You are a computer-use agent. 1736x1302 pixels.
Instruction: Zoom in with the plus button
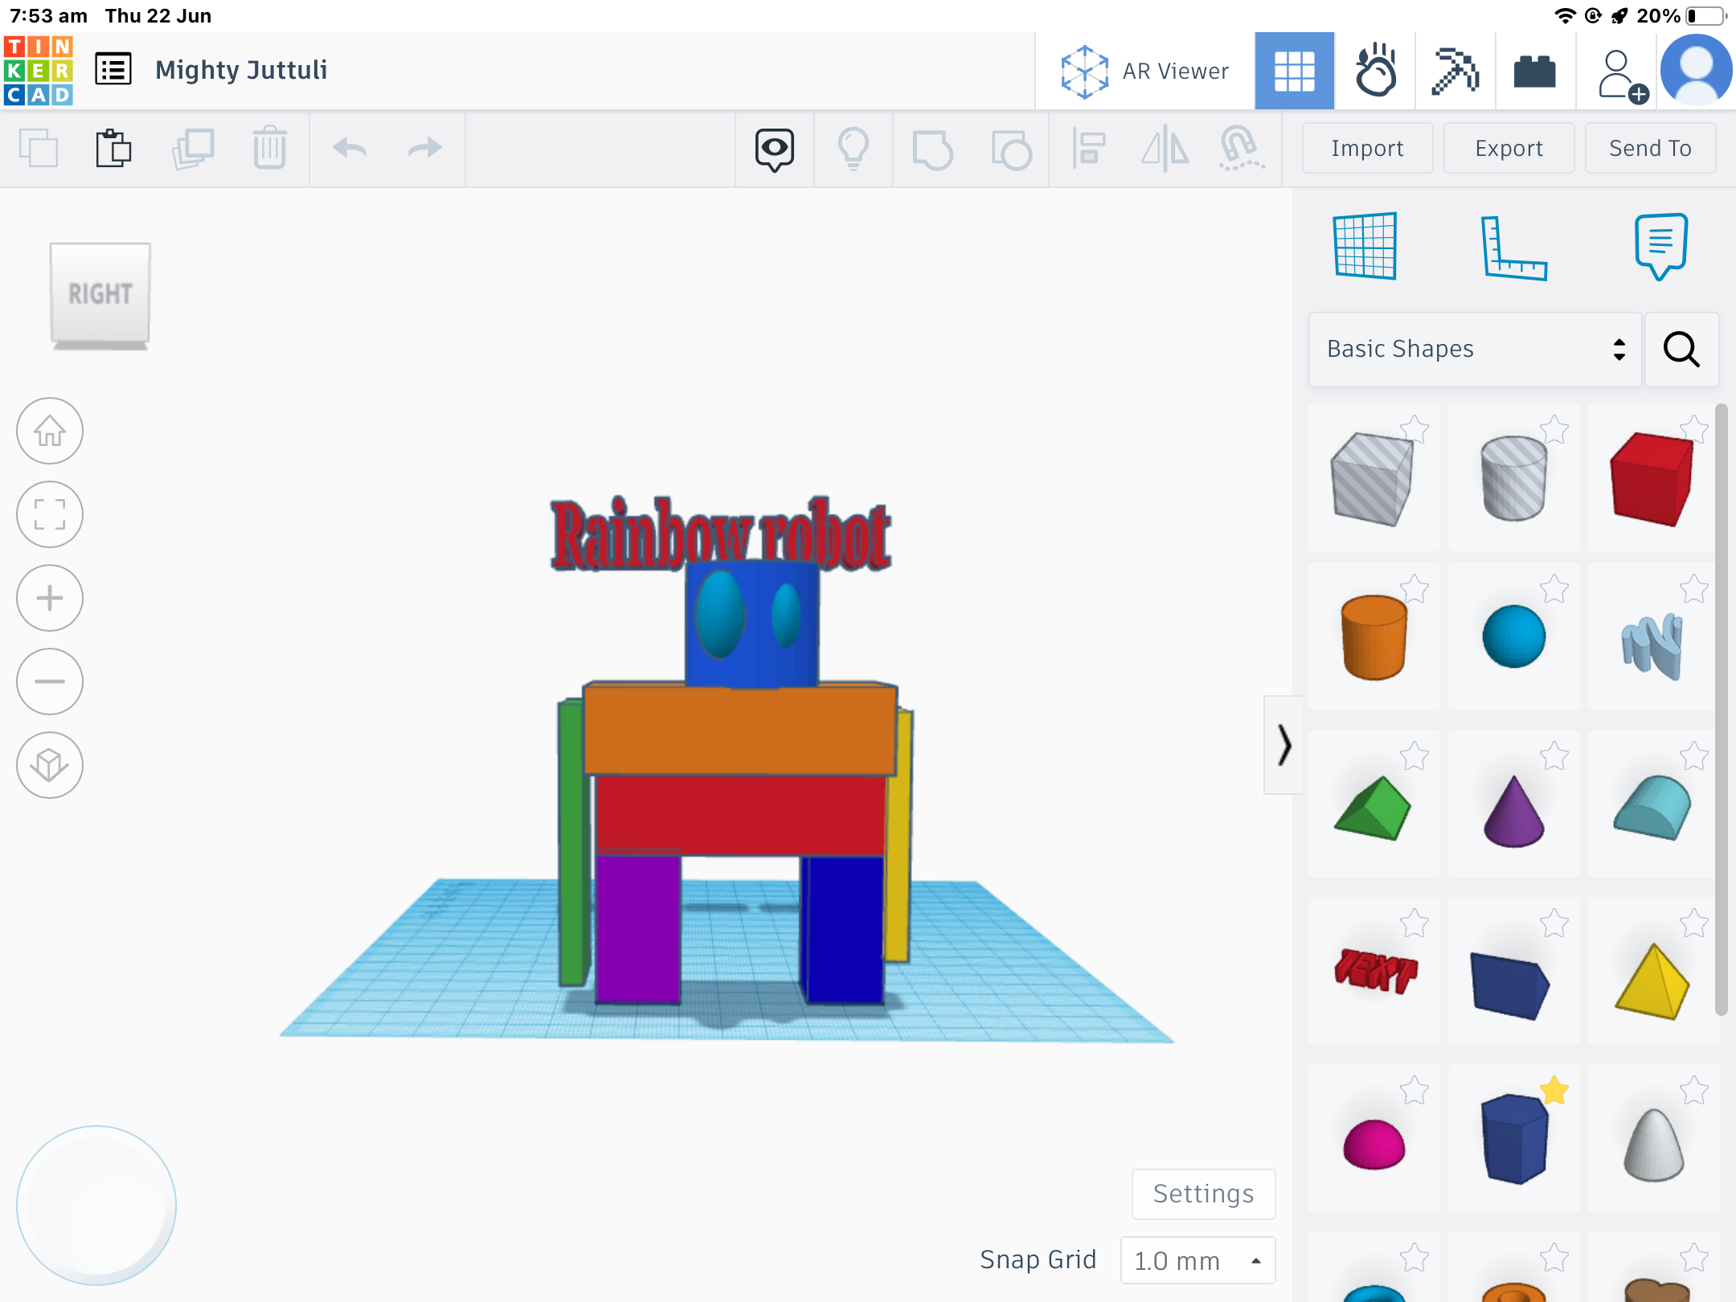50,599
